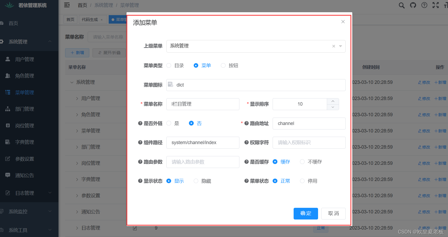Screen dimensions: 448x237
Task: Click the 参数设置 sidebar icon
Action: pos(8,159)
